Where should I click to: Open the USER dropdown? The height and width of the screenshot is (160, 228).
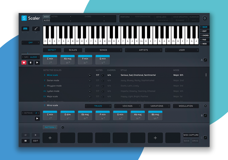click(182, 50)
